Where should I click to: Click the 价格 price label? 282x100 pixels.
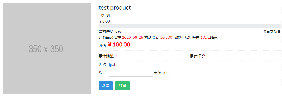click(102, 45)
